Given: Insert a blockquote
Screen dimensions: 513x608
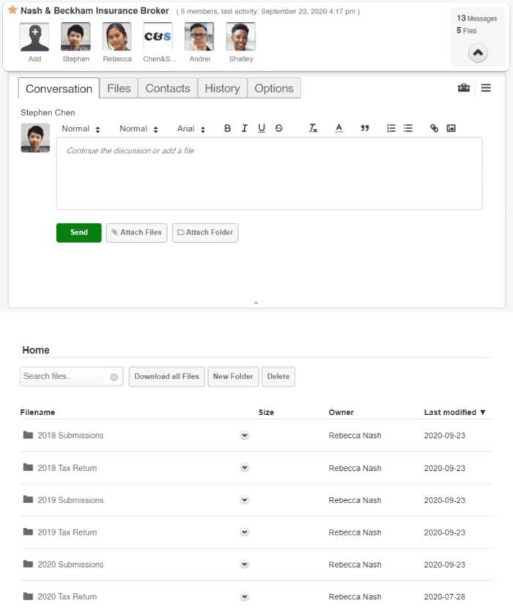Looking at the screenshot, I should 365,128.
